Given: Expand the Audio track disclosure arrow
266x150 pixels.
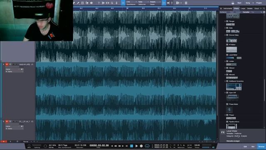Looking at the screenshot, I should [x=3, y=65].
